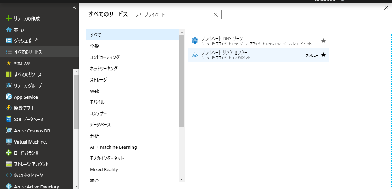The image size is (392, 189).
Task: Click sidebar favorites scrollbar down arrow
Action: (77, 186)
